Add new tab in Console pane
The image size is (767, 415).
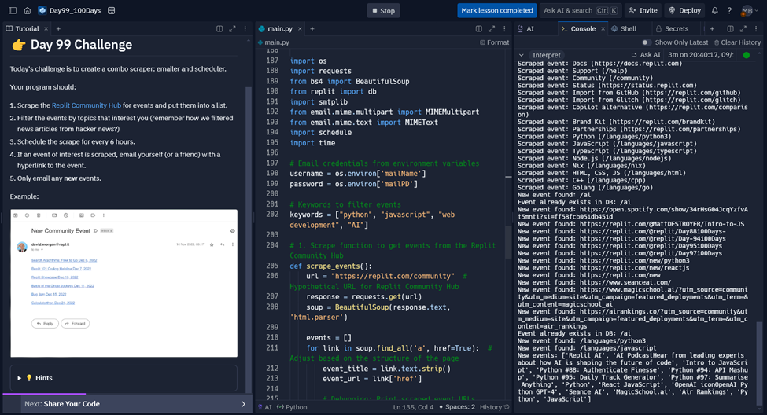coord(712,29)
